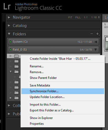Image resolution: width=108 pixels, height=130 pixels.
Task: Set Navigator zoom to 1:1
Action: [x=86, y=18]
